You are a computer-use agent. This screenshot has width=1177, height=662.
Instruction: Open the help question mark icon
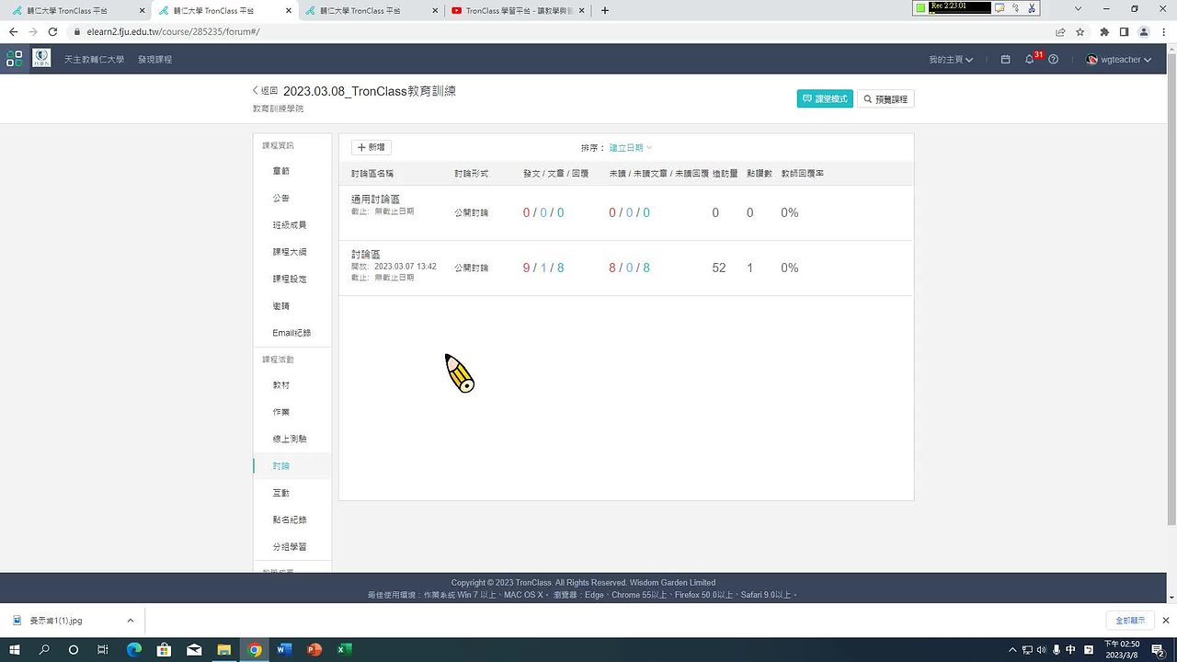click(x=1054, y=59)
